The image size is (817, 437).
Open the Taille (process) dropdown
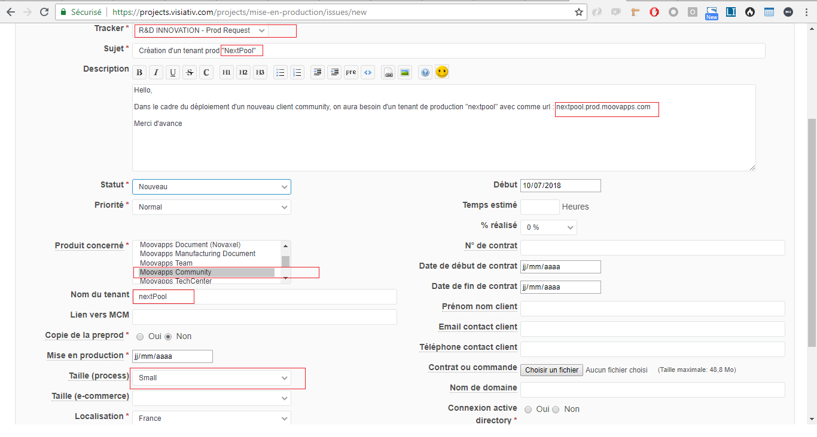pyautogui.click(x=212, y=378)
